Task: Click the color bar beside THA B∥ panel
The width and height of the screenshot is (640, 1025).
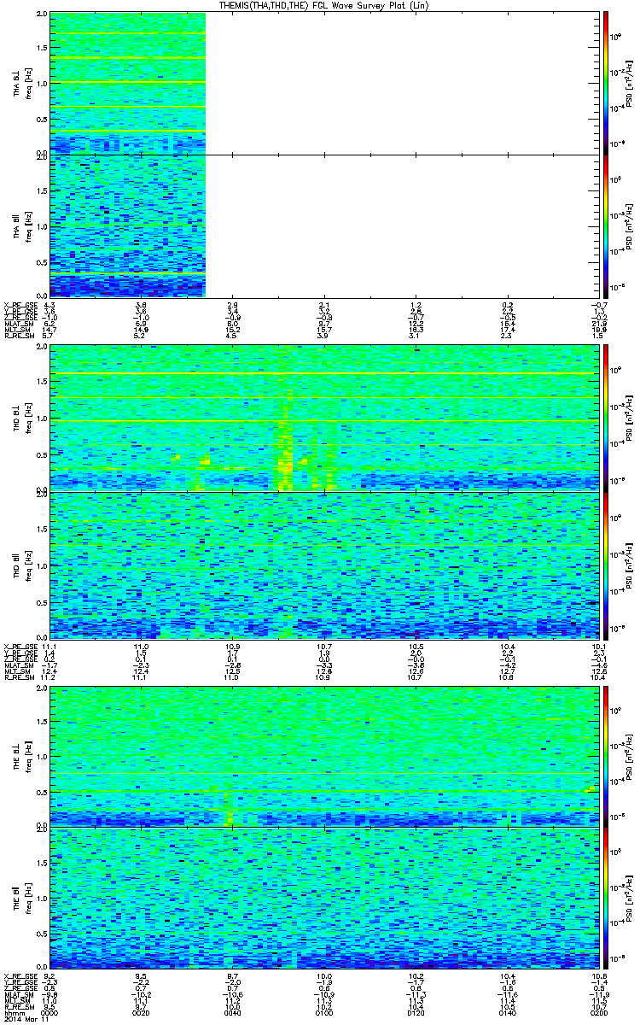Action: tap(606, 225)
